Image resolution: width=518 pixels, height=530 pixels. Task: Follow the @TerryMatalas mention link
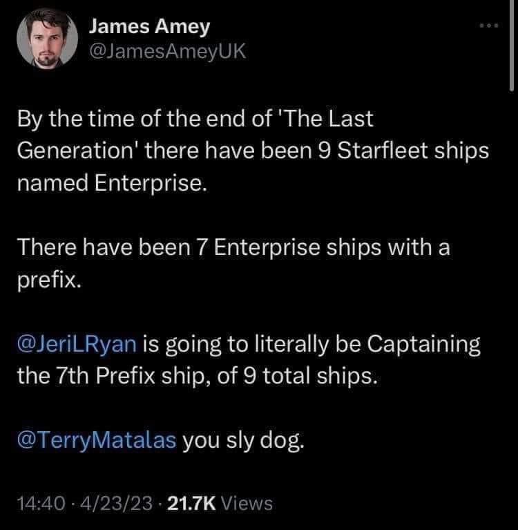tap(99, 439)
